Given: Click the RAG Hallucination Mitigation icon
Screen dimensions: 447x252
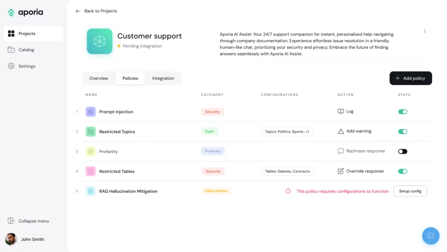Looking at the screenshot, I should point(90,191).
